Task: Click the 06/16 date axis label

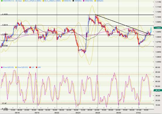Action: 17,113
